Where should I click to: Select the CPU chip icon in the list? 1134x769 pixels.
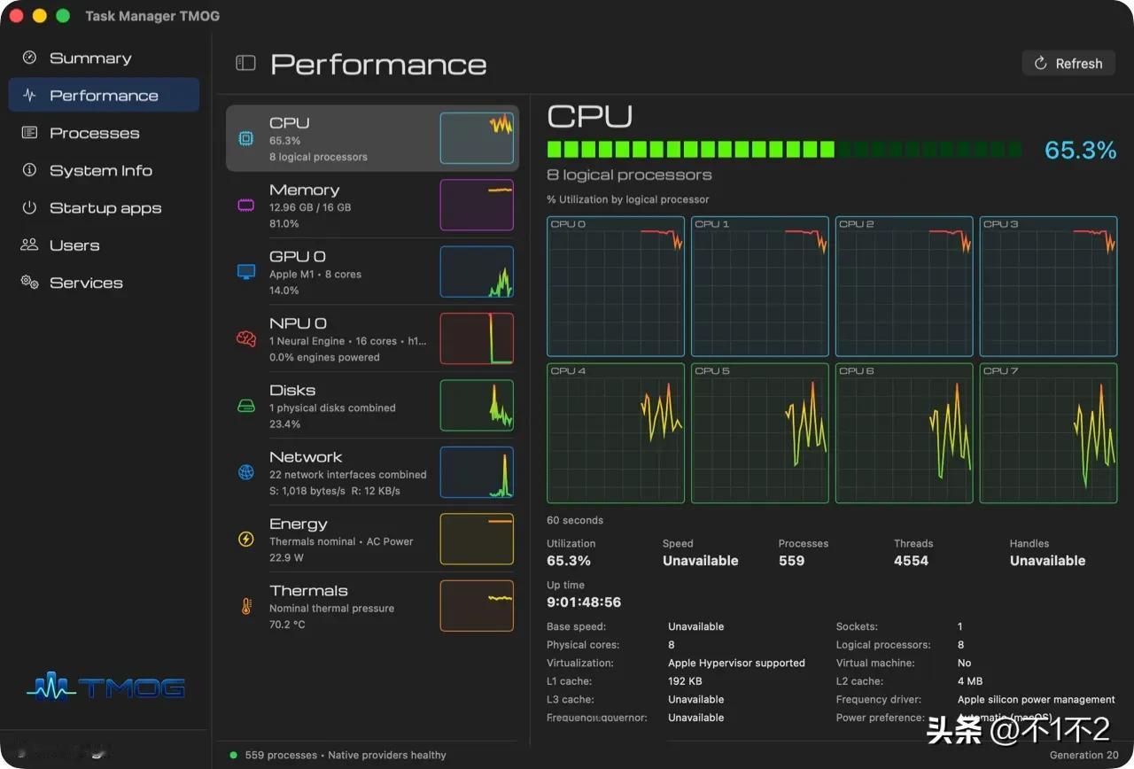click(x=245, y=138)
